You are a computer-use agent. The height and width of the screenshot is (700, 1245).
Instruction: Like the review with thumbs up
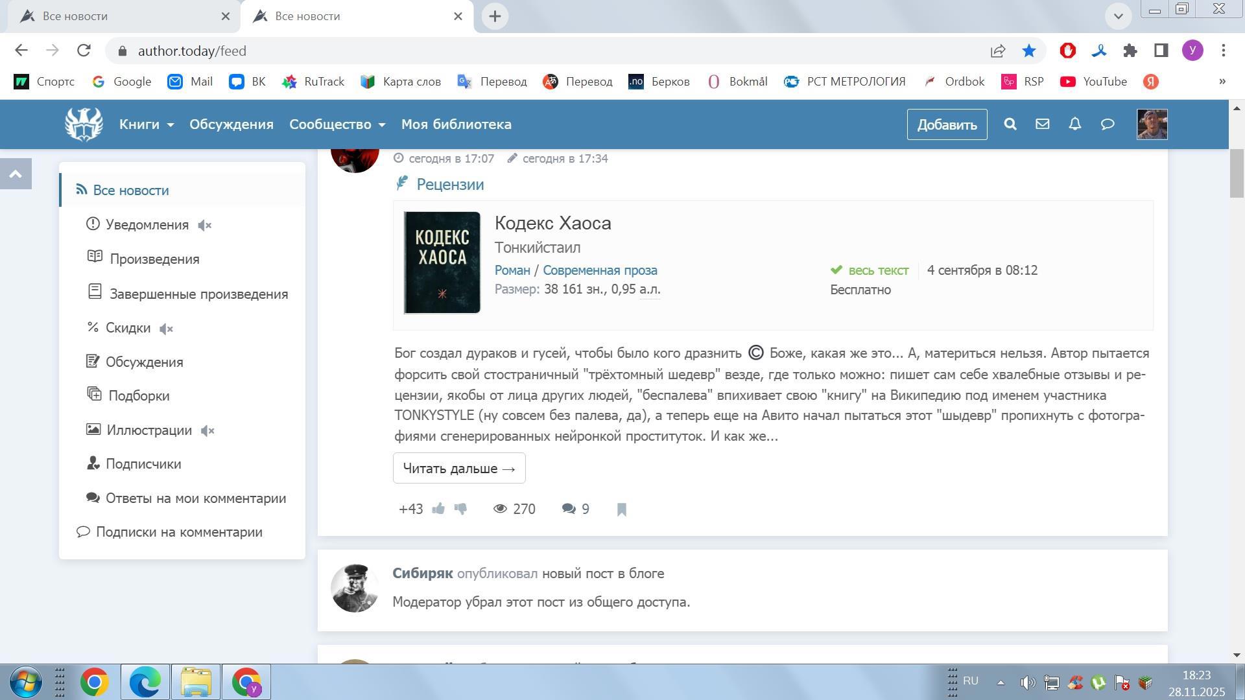438,509
